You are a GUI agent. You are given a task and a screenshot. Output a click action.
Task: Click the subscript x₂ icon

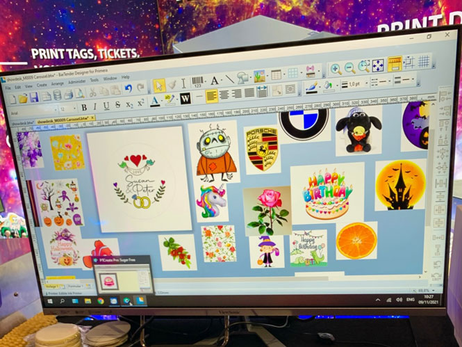point(129,105)
